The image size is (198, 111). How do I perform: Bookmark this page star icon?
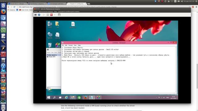coord(190,7)
